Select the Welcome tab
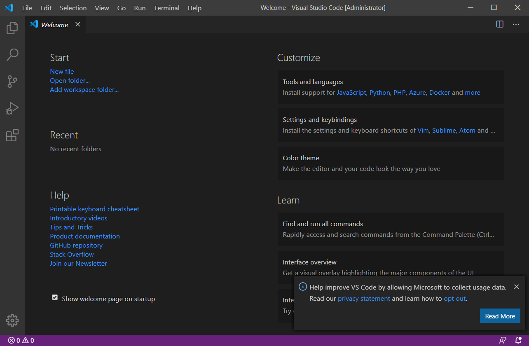The height and width of the screenshot is (346, 529). pos(54,25)
